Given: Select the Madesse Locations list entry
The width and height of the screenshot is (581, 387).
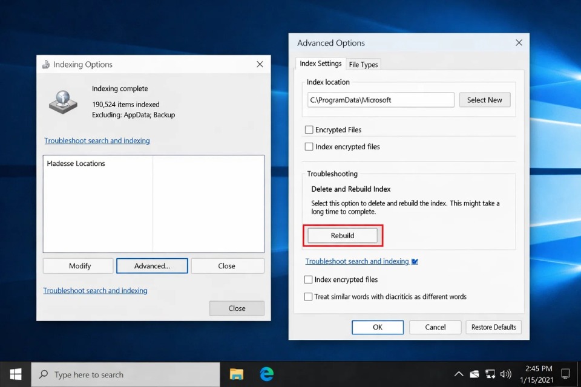Looking at the screenshot, I should tap(74, 163).
